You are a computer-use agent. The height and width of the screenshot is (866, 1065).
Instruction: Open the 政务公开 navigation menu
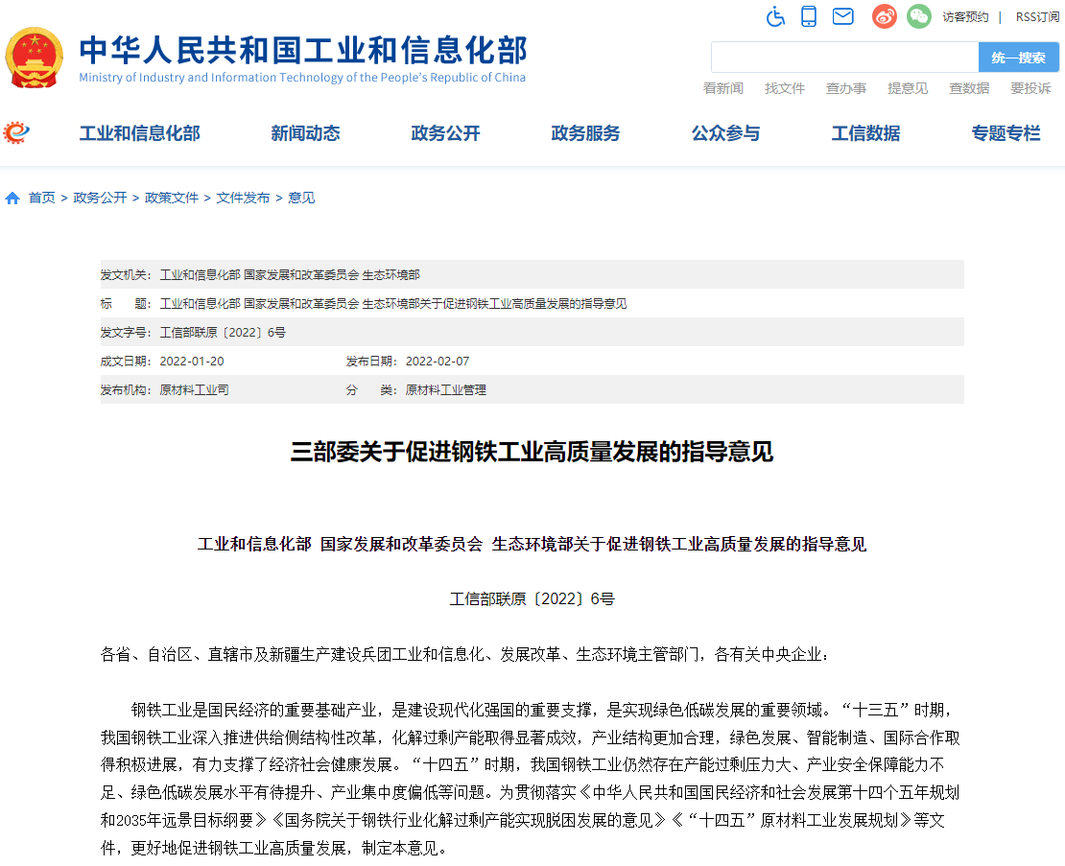[x=445, y=133]
